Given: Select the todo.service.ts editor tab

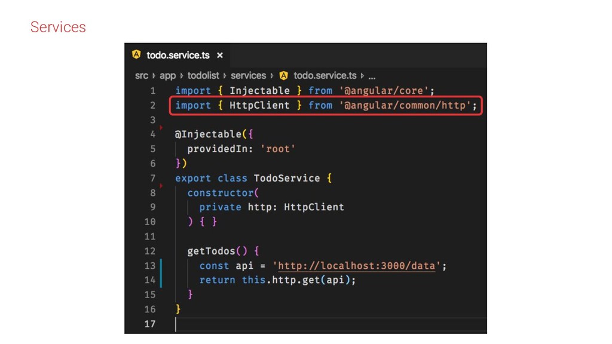Looking at the screenshot, I should click(x=178, y=55).
